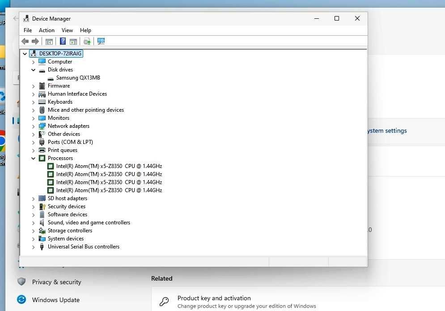Screen dimensions: 445x311
Task: Click the Action pane toolbar icon
Action: pos(73,42)
